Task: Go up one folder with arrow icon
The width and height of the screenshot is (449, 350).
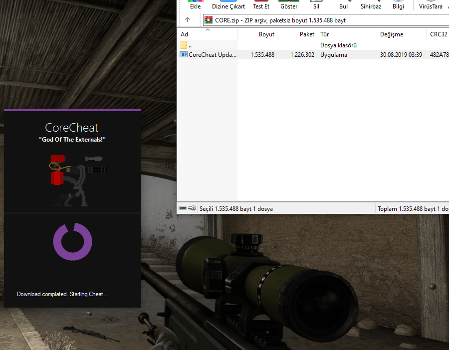Action: (188, 20)
